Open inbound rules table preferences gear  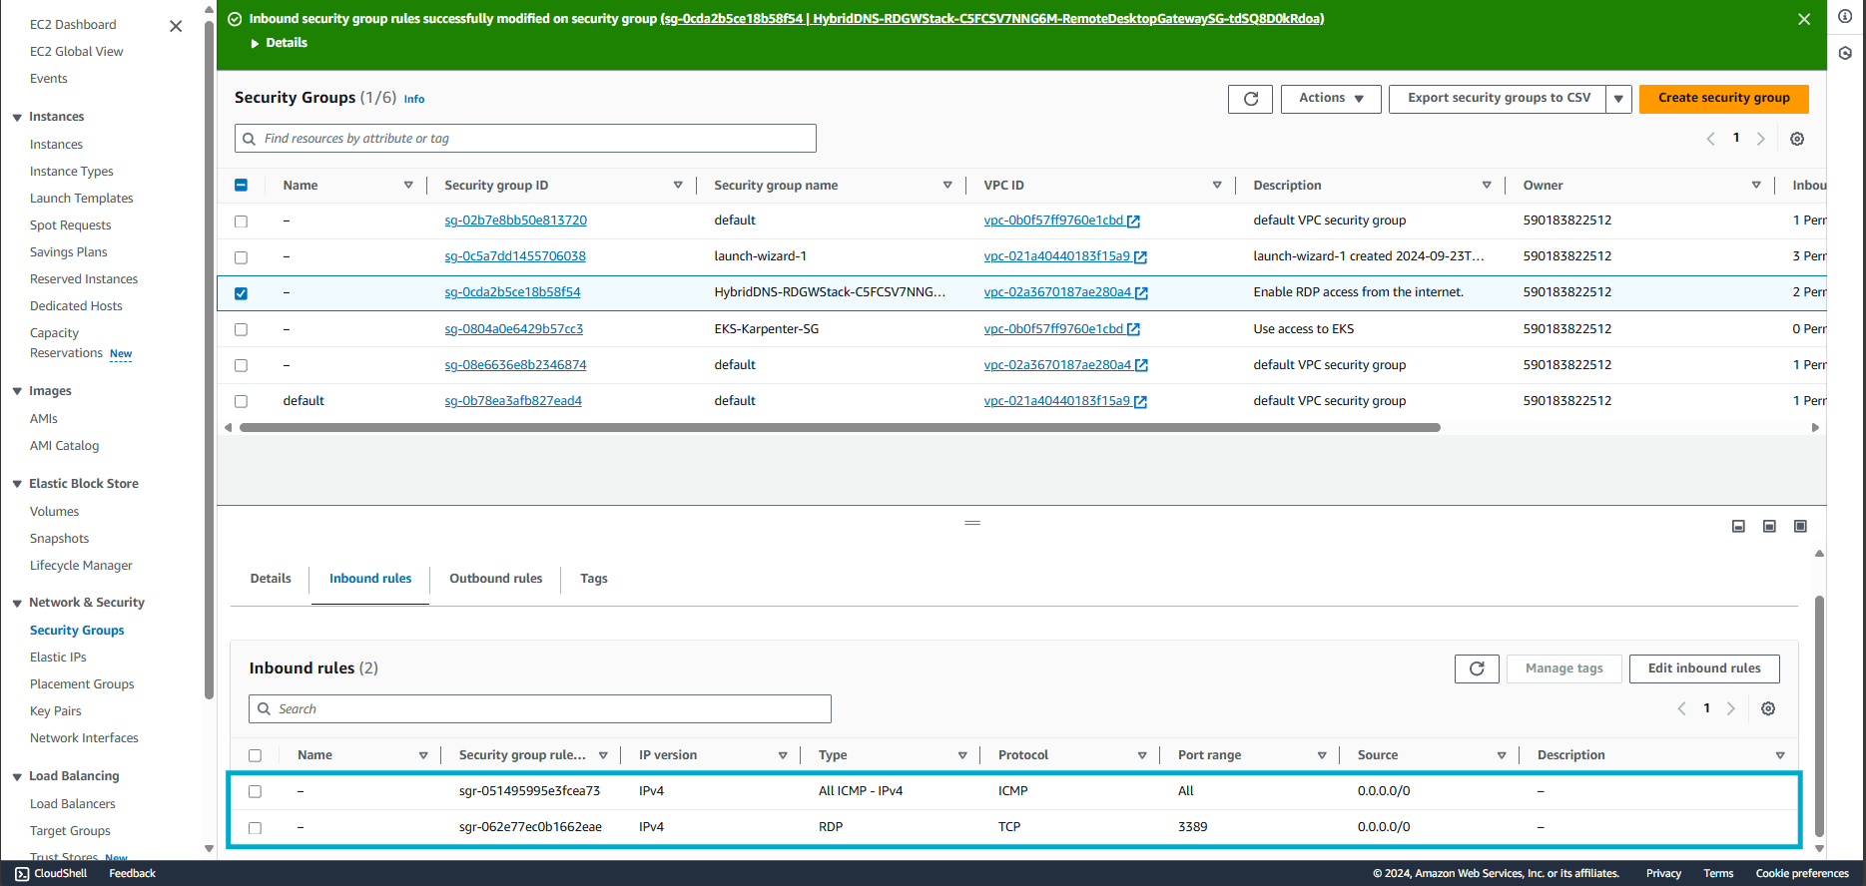pyautogui.click(x=1768, y=708)
